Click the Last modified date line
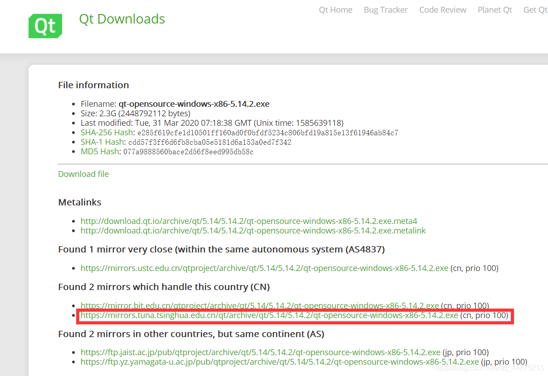The width and height of the screenshot is (548, 376). [x=212, y=123]
